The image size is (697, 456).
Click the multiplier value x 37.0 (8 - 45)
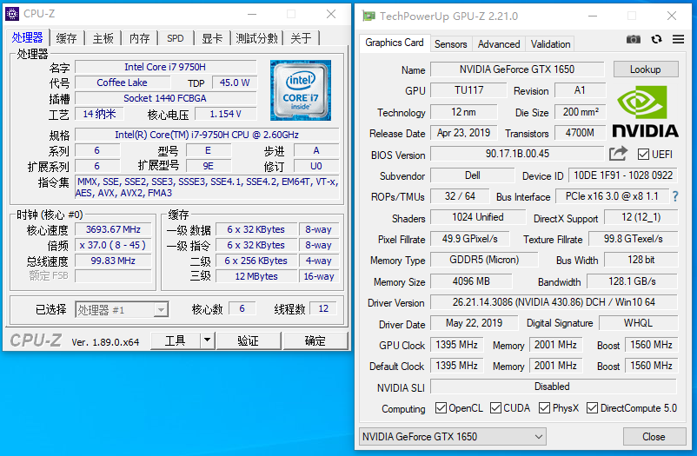coord(113,245)
